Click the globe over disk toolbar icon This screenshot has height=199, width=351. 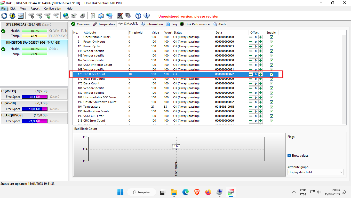(66, 16)
